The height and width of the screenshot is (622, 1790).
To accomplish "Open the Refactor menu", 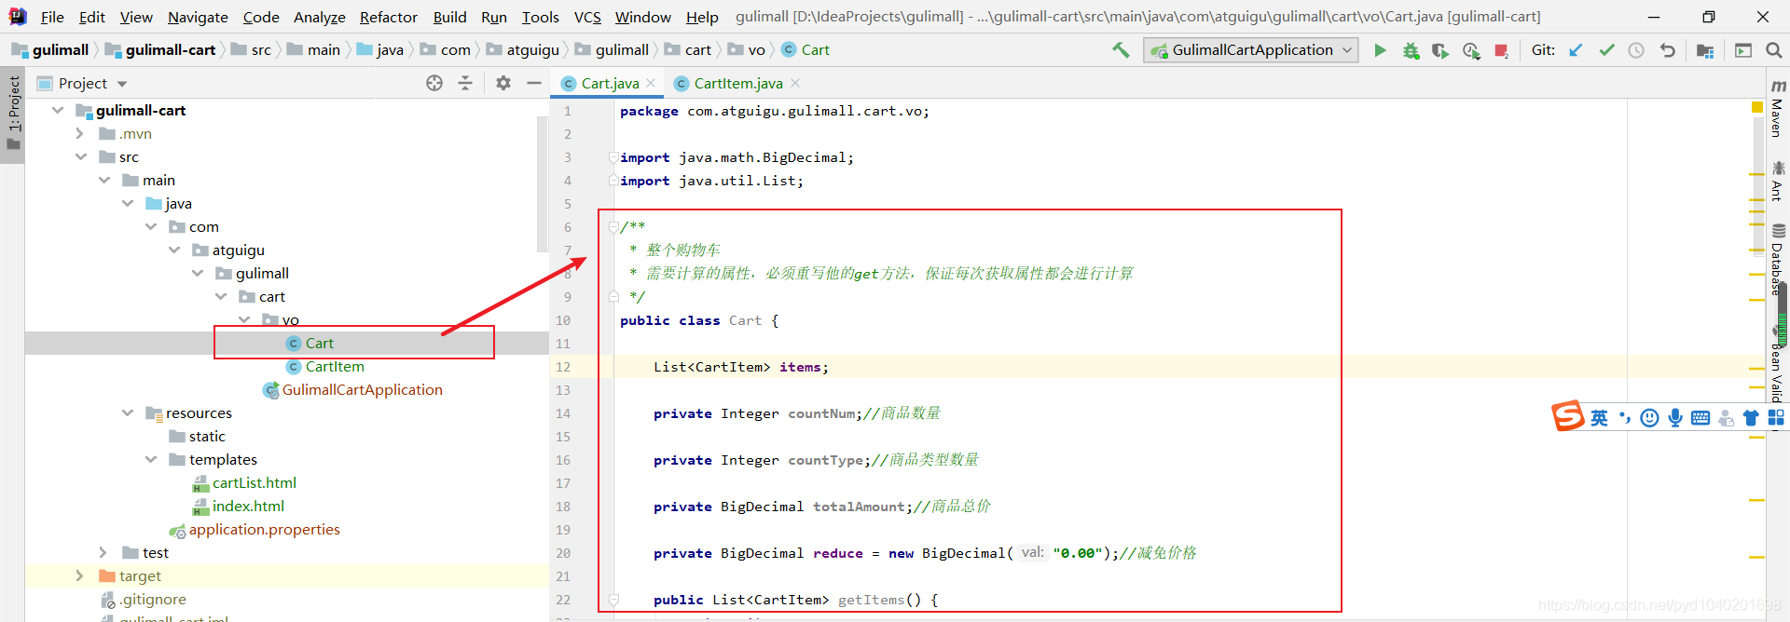I will 388,17.
